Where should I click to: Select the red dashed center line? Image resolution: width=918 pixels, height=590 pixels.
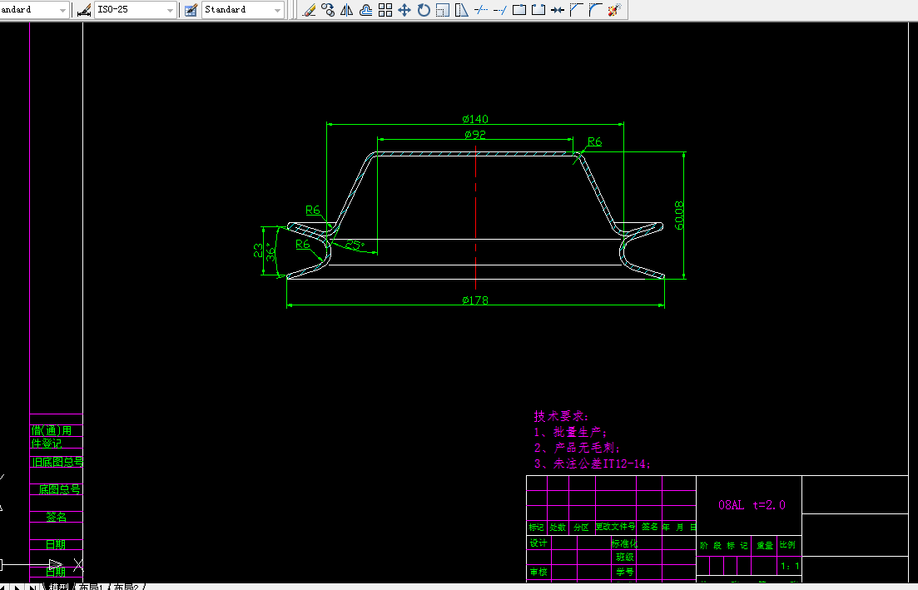[x=475, y=216]
